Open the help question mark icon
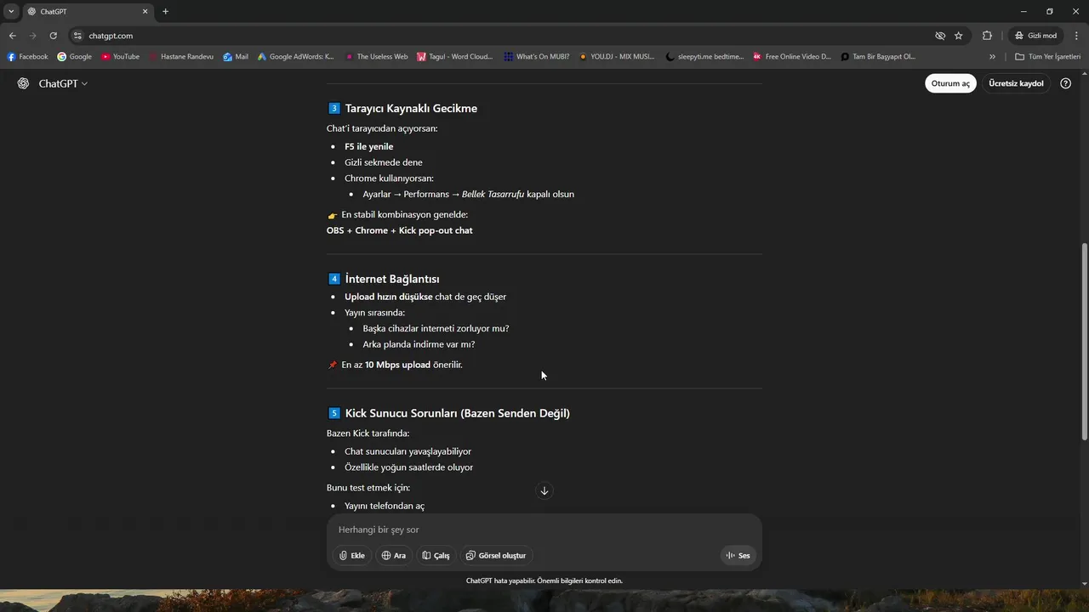 click(1065, 83)
